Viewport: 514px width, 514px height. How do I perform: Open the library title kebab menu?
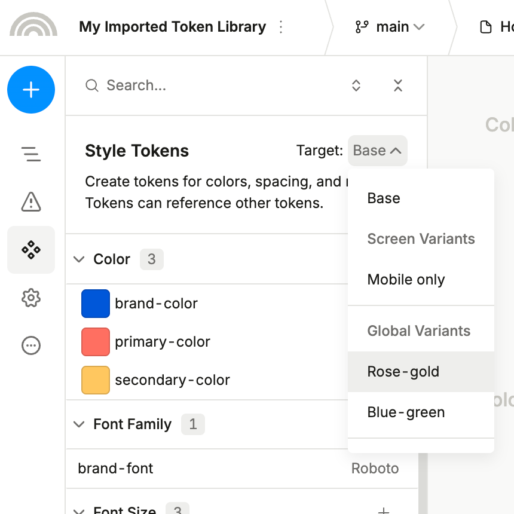tap(280, 26)
